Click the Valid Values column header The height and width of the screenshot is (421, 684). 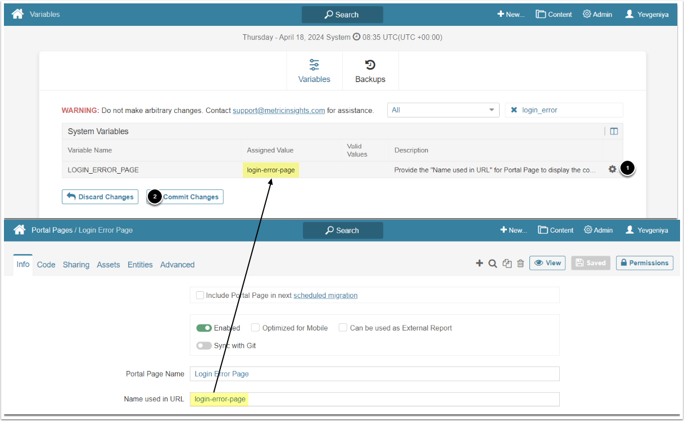coord(357,150)
